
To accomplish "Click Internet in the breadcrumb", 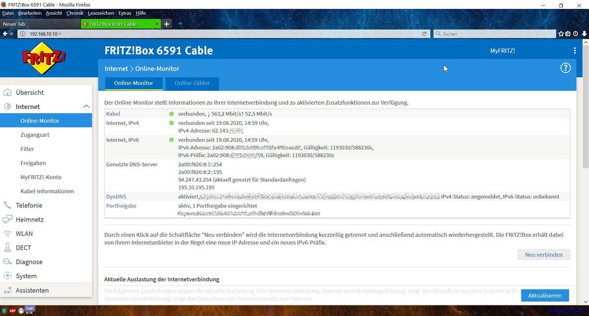I will [x=116, y=69].
